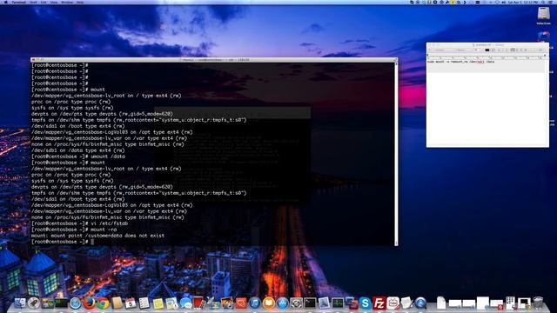Open the Help menu
Screen dimensions: 557x313
tap(80, 2)
